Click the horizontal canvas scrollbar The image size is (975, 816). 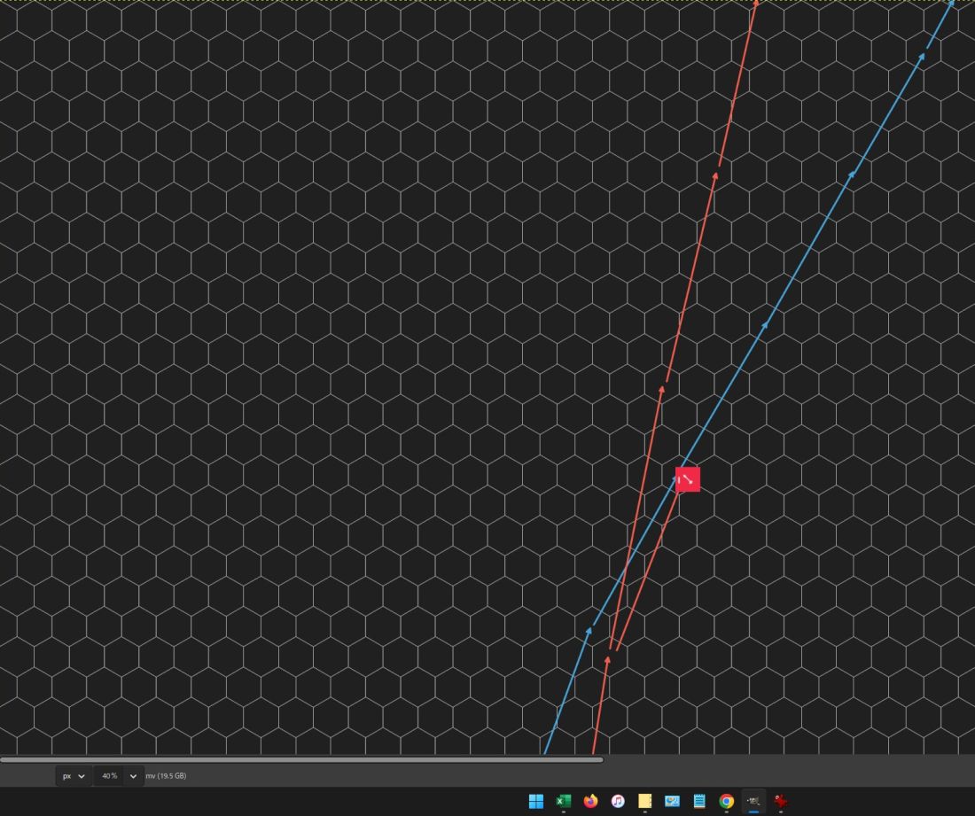(x=301, y=759)
